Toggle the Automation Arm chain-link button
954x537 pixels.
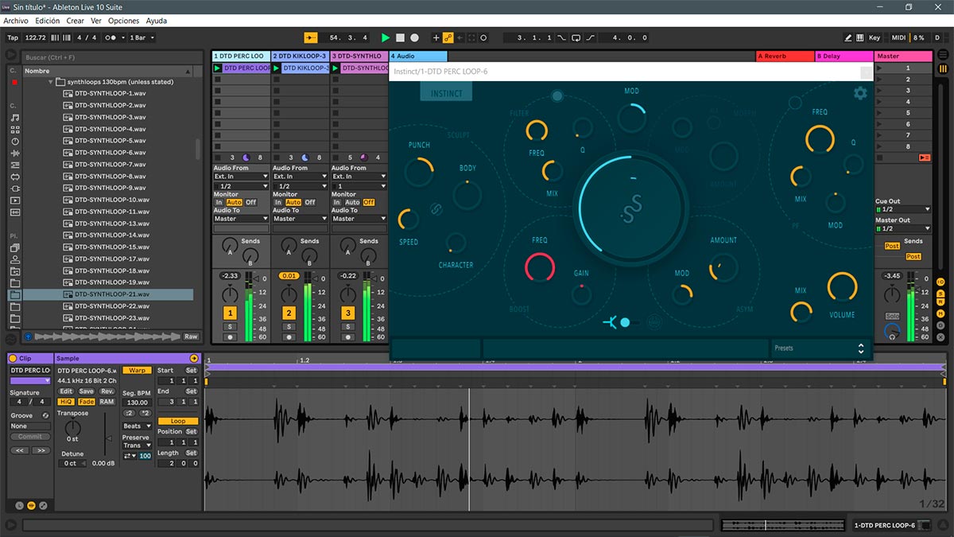448,37
